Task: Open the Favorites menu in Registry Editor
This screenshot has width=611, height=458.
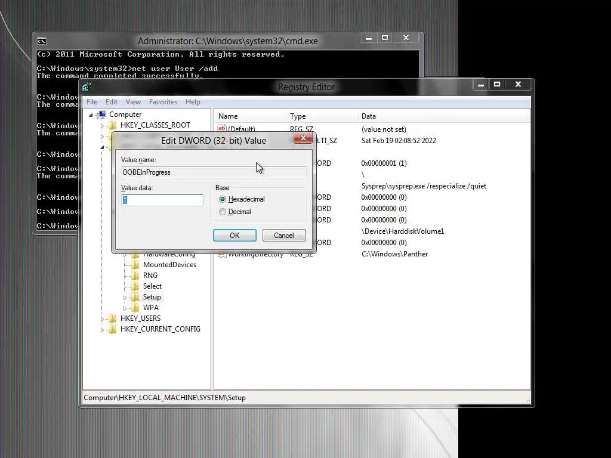Action: 163,101
